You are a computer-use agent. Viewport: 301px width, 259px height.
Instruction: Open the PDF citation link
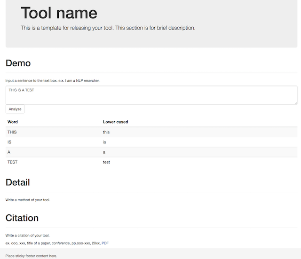(x=105, y=243)
